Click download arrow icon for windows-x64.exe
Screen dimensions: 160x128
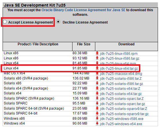point(97,123)
